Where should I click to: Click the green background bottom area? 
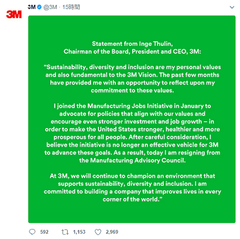(132, 213)
